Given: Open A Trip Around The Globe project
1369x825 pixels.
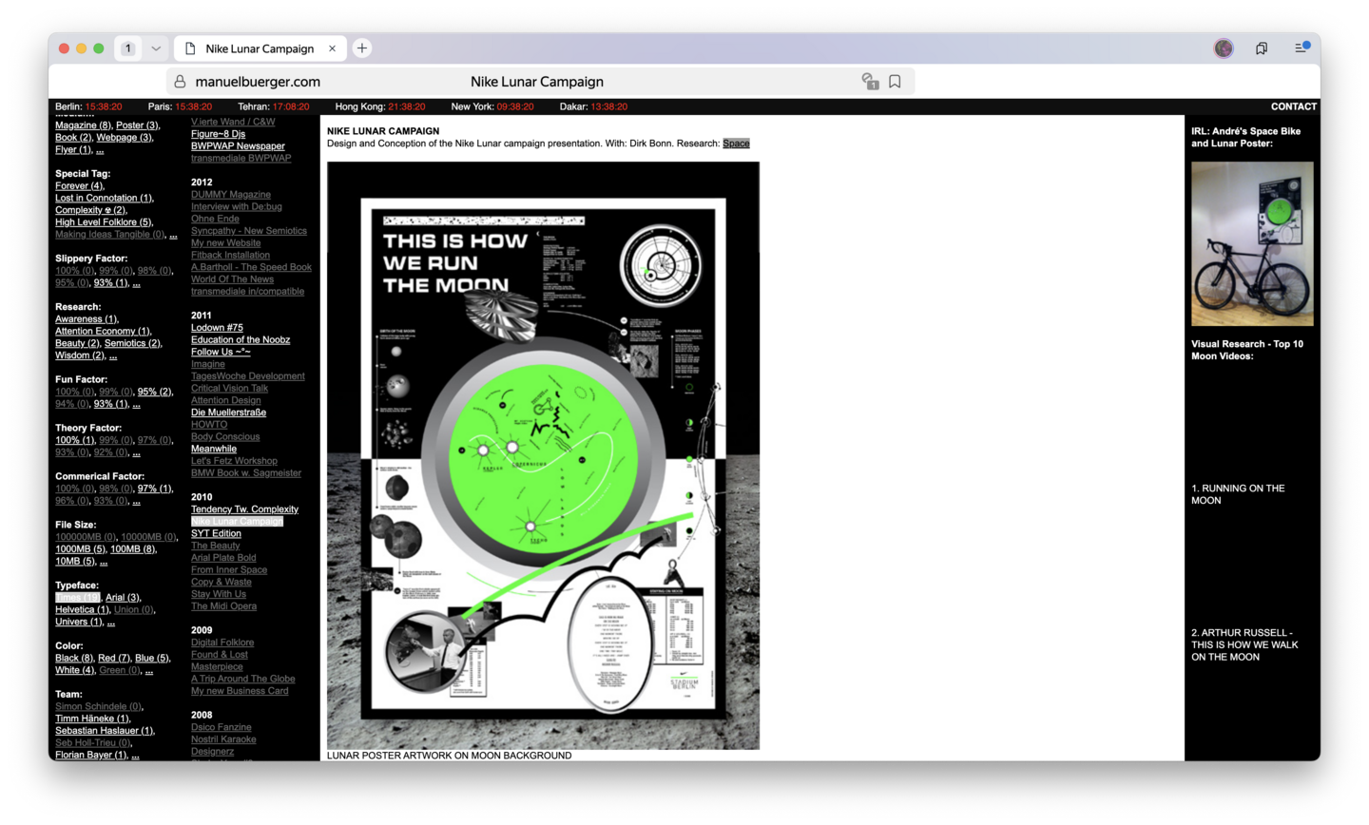Looking at the screenshot, I should 243,680.
